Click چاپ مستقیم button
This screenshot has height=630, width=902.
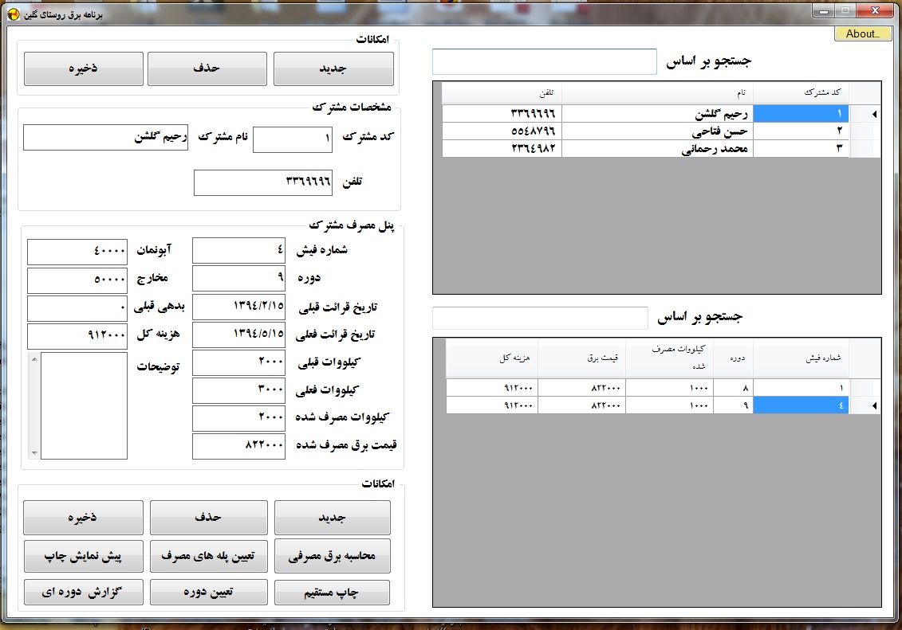tap(332, 593)
